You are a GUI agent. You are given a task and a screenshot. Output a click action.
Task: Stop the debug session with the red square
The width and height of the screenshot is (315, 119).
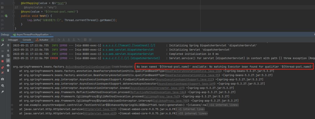tap(3, 61)
